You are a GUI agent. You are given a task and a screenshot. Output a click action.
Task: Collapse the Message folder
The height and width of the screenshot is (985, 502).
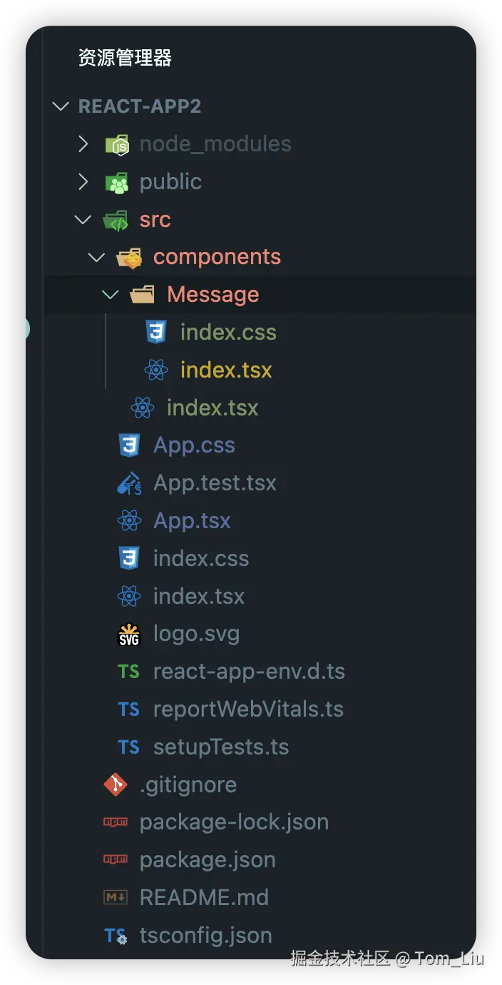110,294
